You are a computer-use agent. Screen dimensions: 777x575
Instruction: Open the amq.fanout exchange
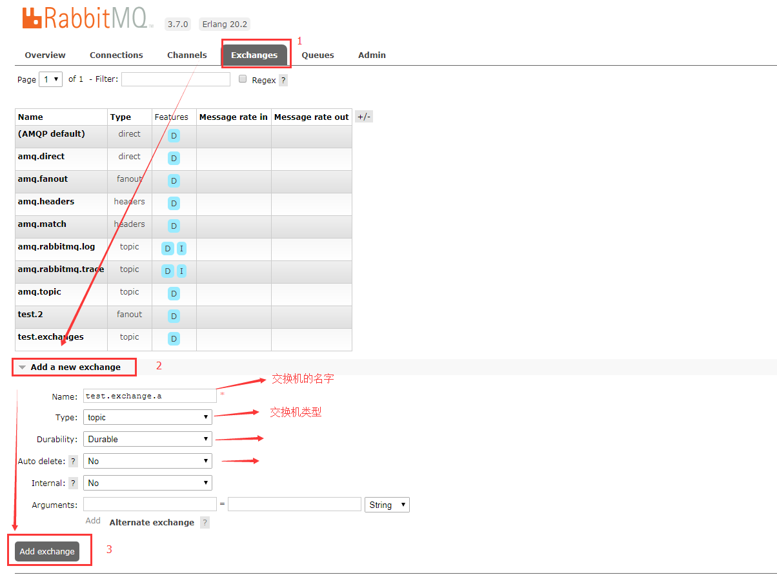[x=43, y=179]
